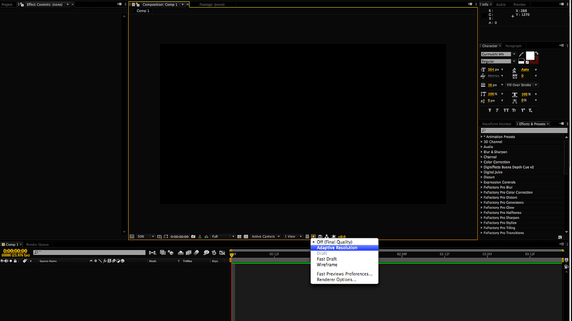Click the no fill color icon
Image resolution: width=572 pixels, height=321 pixels.
[527, 62]
